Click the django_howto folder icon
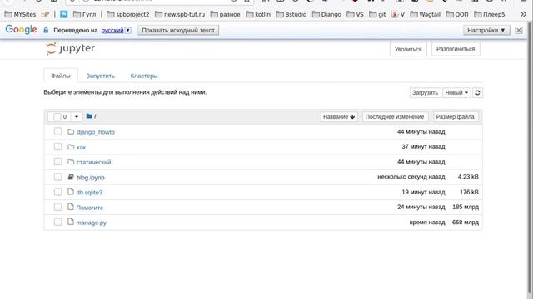The height and width of the screenshot is (299, 533). tap(71, 131)
